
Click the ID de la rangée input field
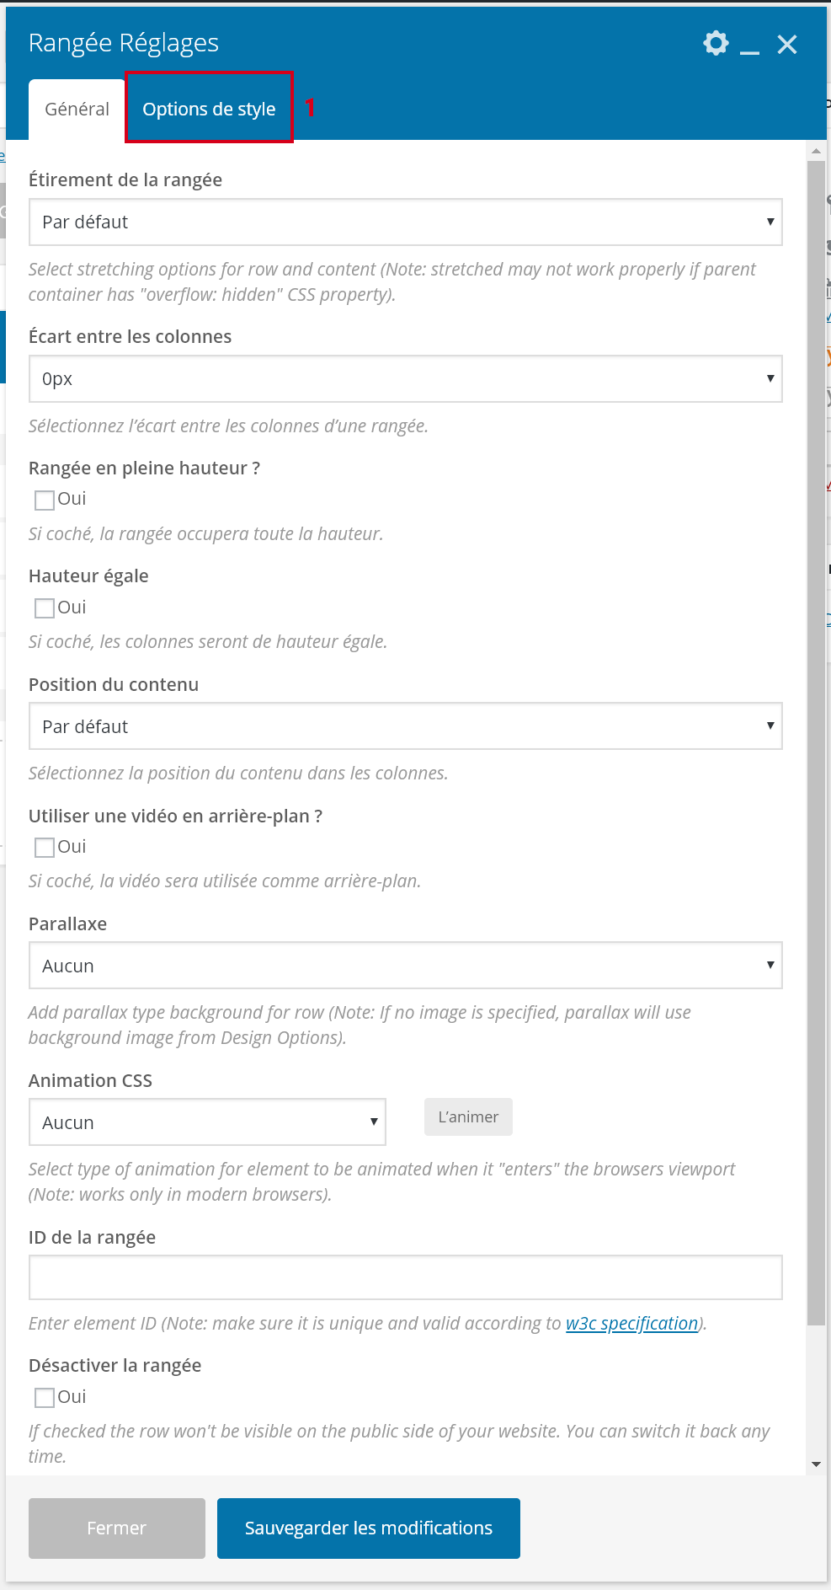pyautogui.click(x=405, y=1278)
